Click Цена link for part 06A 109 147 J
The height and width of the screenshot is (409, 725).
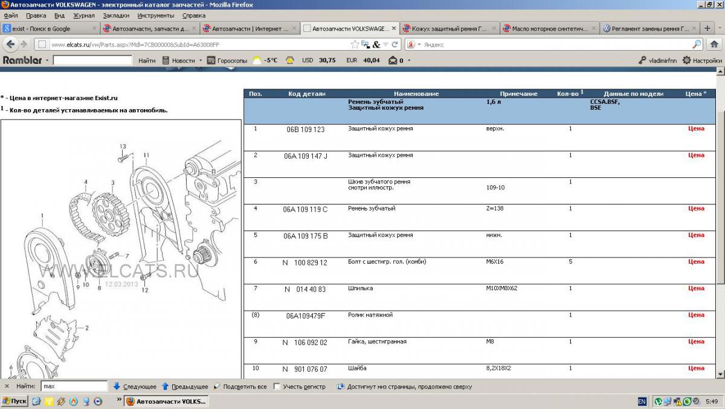[696, 155]
